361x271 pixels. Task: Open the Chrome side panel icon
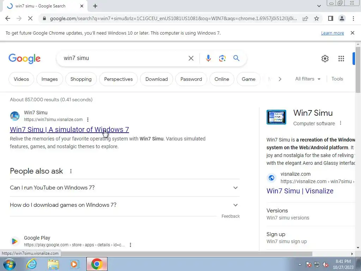click(x=331, y=18)
